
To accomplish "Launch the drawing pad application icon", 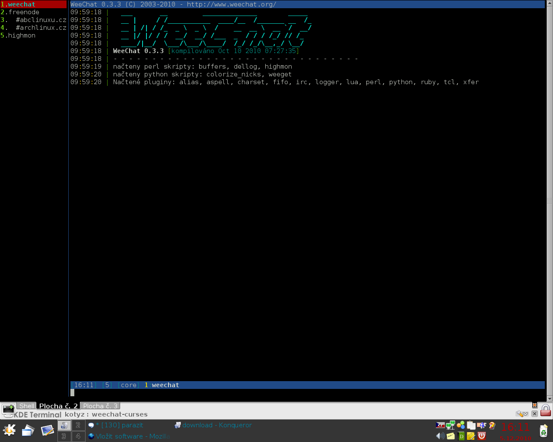I will [x=48, y=430].
